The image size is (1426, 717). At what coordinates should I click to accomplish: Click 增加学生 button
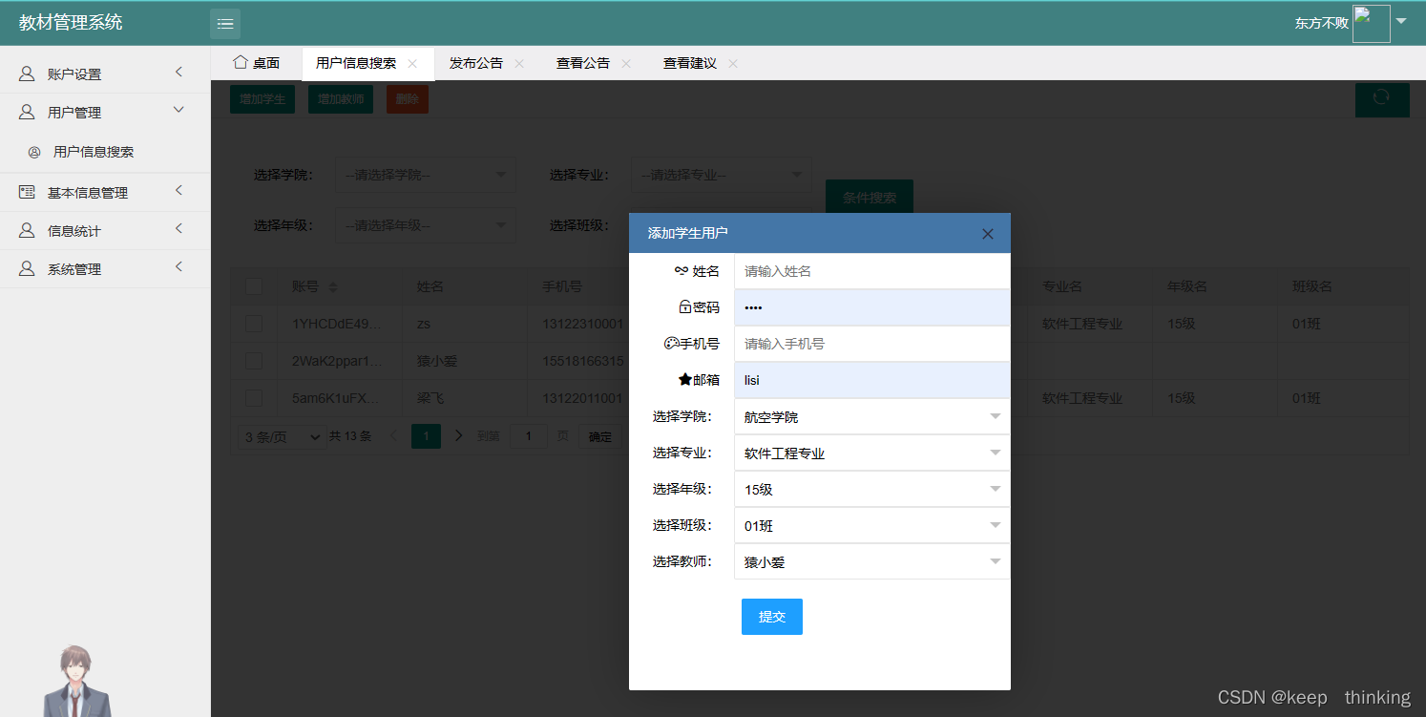[262, 98]
